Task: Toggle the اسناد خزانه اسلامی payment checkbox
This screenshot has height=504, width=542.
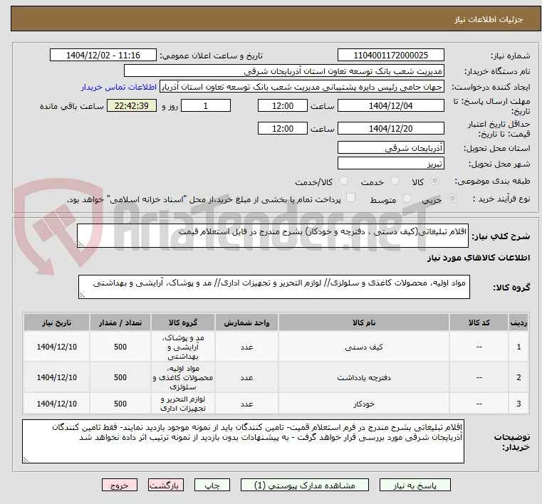Action: pyautogui.click(x=350, y=198)
